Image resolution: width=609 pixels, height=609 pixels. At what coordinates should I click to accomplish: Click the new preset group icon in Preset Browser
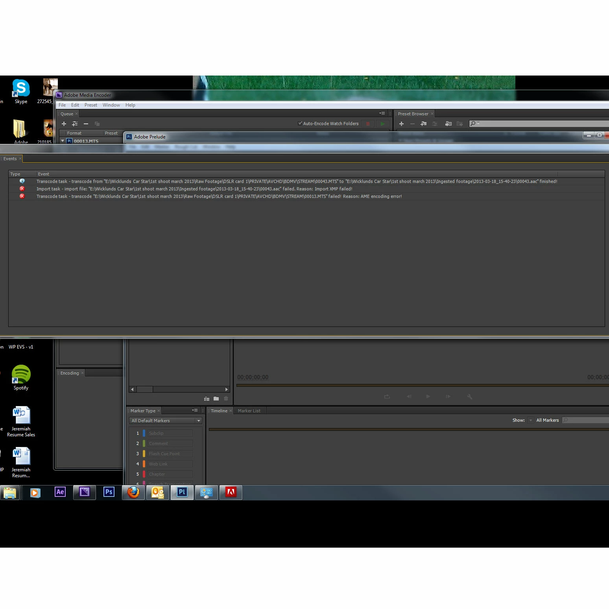coord(424,124)
